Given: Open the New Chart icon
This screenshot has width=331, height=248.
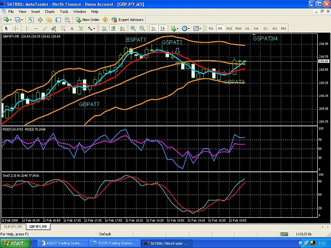Looking at the screenshot, I should point(6,20).
